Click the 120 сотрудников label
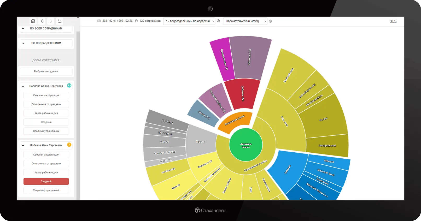Screen dimensions: 421x221 [x=150, y=21]
